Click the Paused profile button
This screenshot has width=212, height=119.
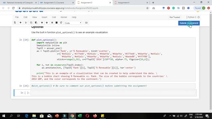coord(199,8)
